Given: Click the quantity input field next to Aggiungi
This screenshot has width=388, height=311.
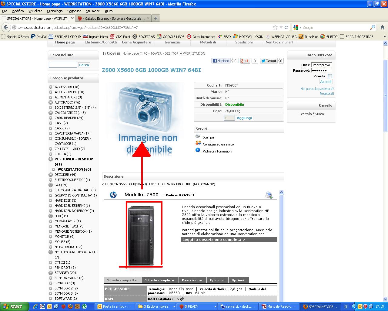Looking at the screenshot, I should pyautogui.click(x=229, y=118).
